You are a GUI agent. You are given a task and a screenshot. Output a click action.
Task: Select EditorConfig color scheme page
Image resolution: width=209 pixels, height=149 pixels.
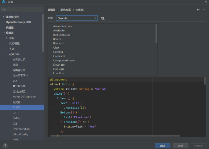tap(20, 134)
